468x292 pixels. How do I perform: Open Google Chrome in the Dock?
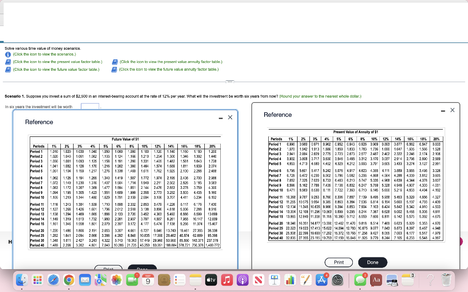(69, 281)
